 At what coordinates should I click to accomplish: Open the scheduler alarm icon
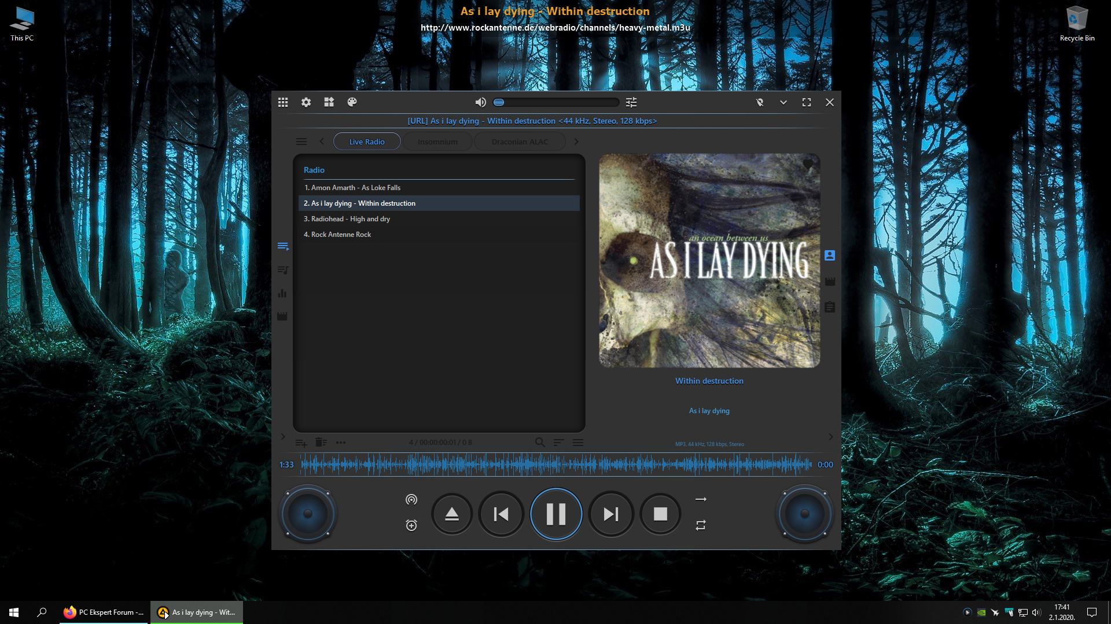(411, 525)
